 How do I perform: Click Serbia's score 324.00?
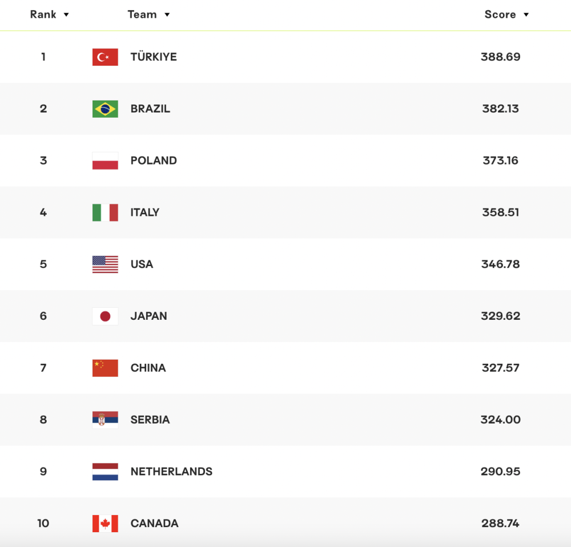tap(500, 420)
